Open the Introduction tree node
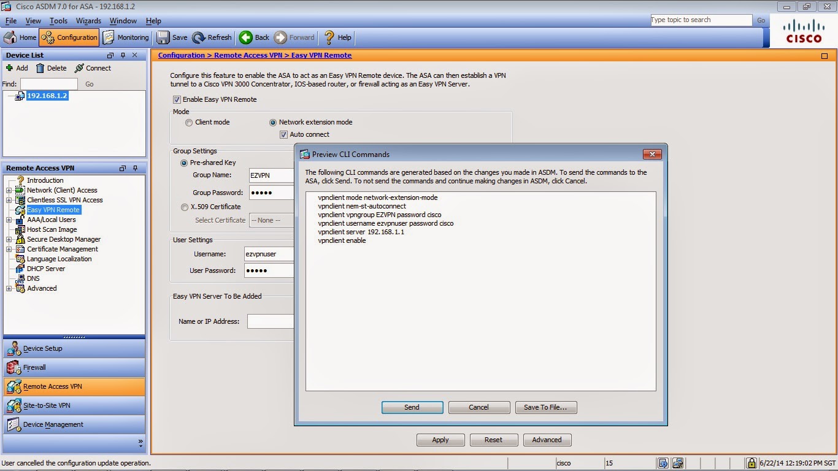 click(45, 180)
